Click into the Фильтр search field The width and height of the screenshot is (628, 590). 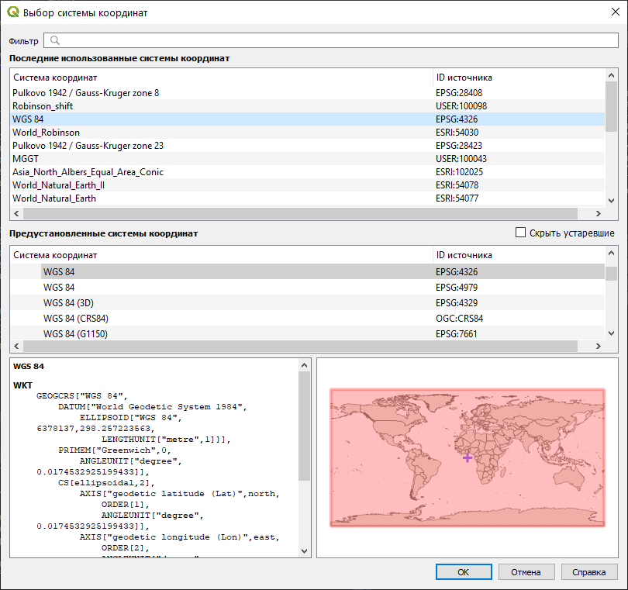click(333, 40)
